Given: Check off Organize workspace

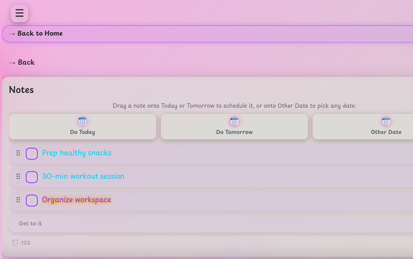Looking at the screenshot, I should 32,200.
